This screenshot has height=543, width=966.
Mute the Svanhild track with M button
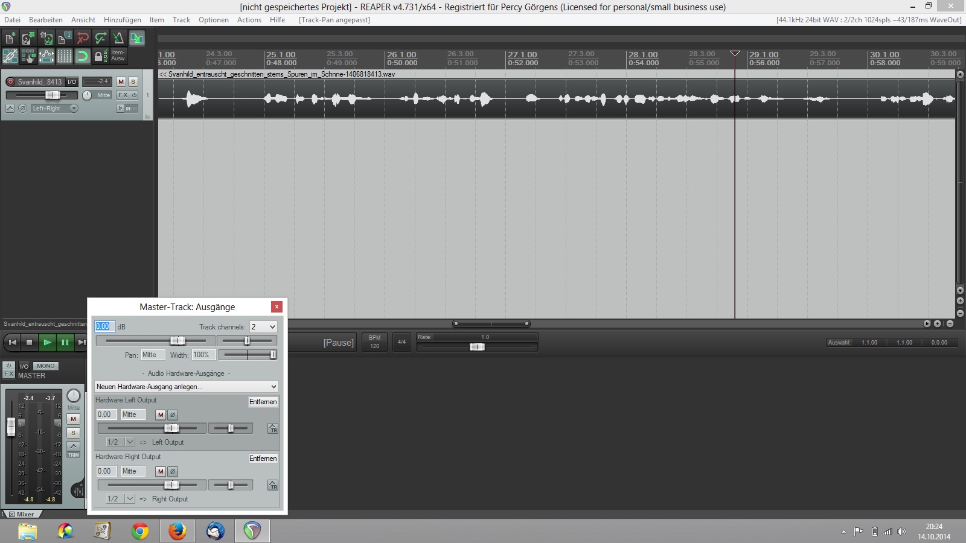pyautogui.click(x=121, y=81)
